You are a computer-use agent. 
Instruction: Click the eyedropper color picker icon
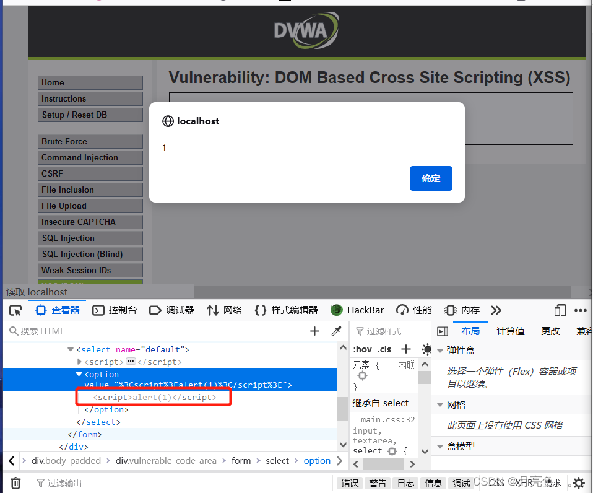click(x=336, y=331)
